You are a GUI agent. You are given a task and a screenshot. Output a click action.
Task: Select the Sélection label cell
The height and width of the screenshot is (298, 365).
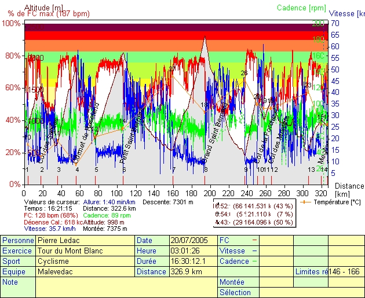[238, 292]
